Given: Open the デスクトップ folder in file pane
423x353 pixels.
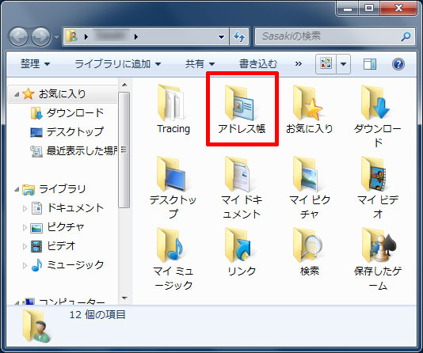Looking at the screenshot, I should tap(173, 188).
